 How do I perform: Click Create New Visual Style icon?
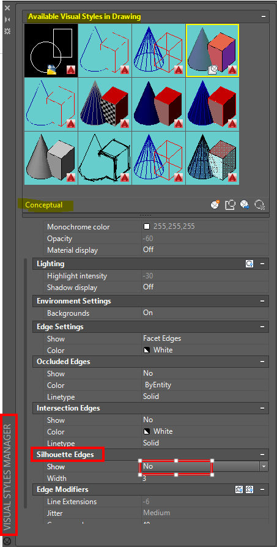click(215, 205)
